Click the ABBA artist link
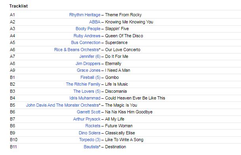Screen dimensions: 241x155 pyautogui.click(x=95, y=22)
